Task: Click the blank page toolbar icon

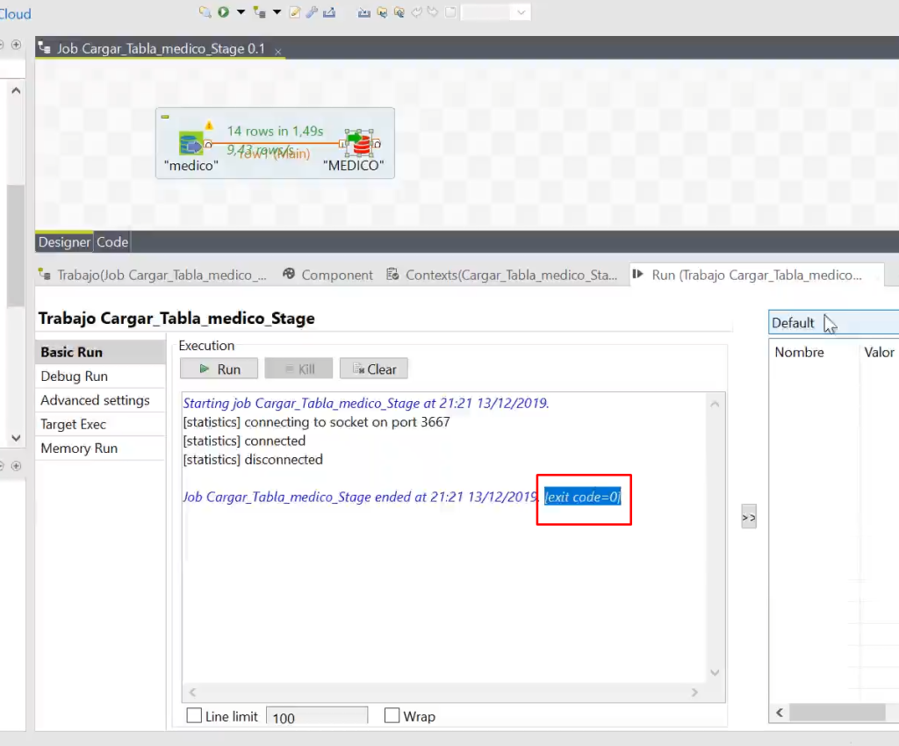Action: click(x=450, y=12)
